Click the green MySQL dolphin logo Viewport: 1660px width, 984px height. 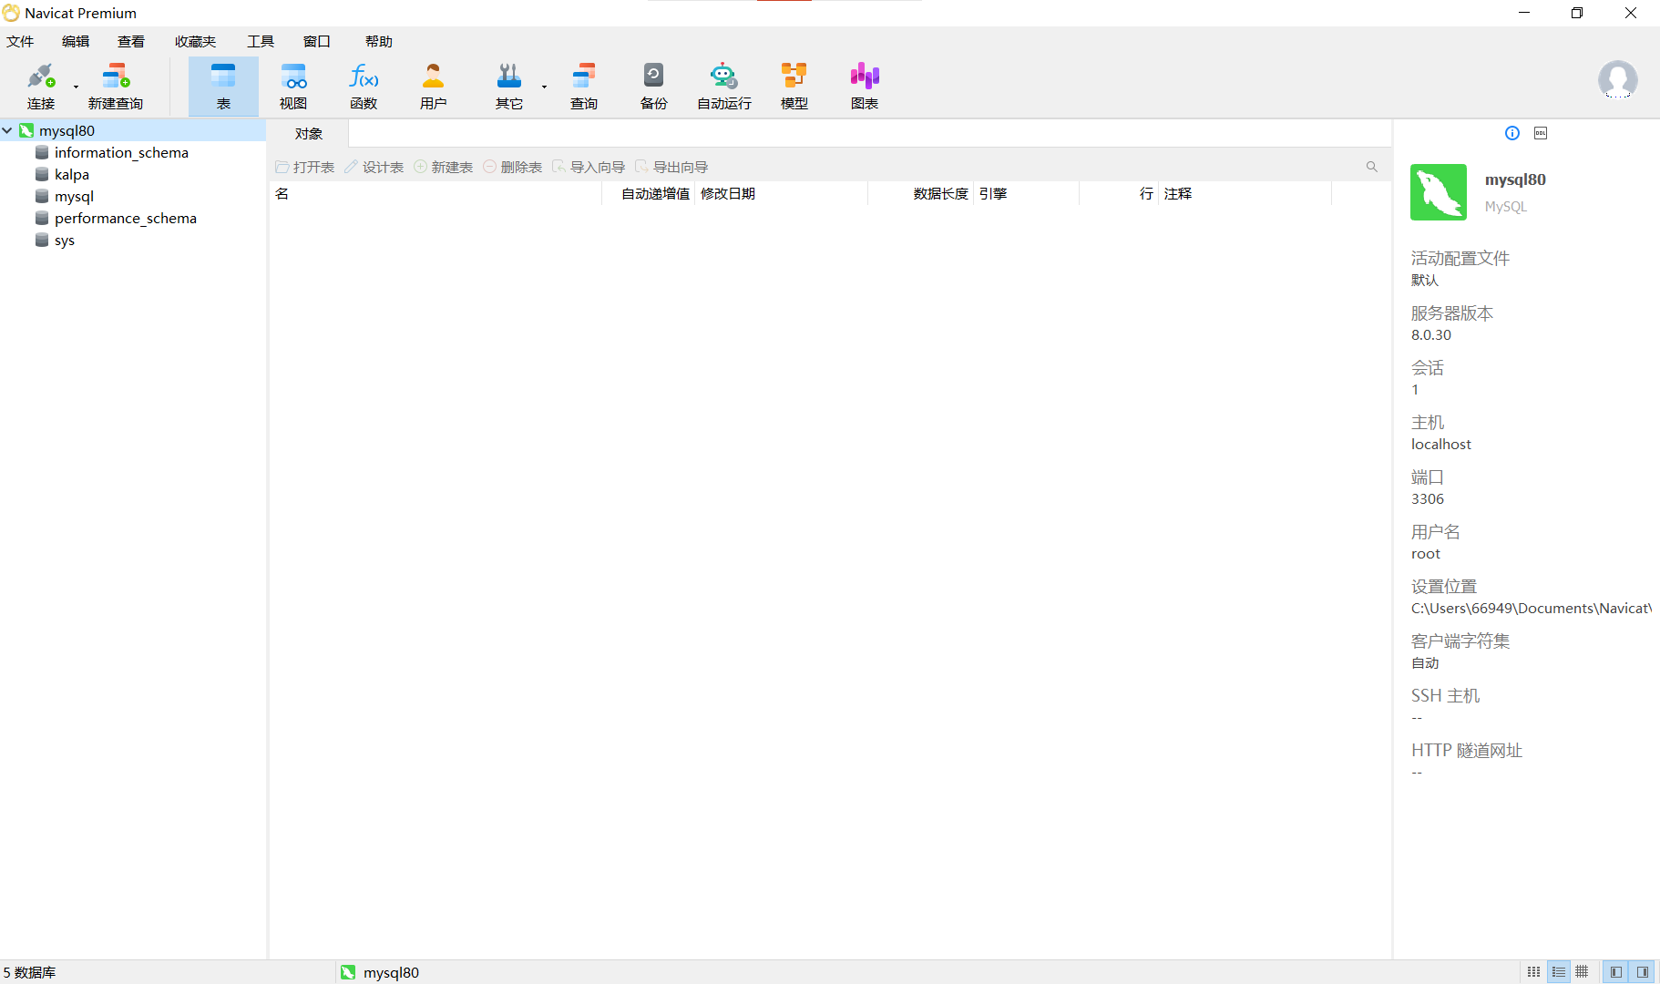1439,192
